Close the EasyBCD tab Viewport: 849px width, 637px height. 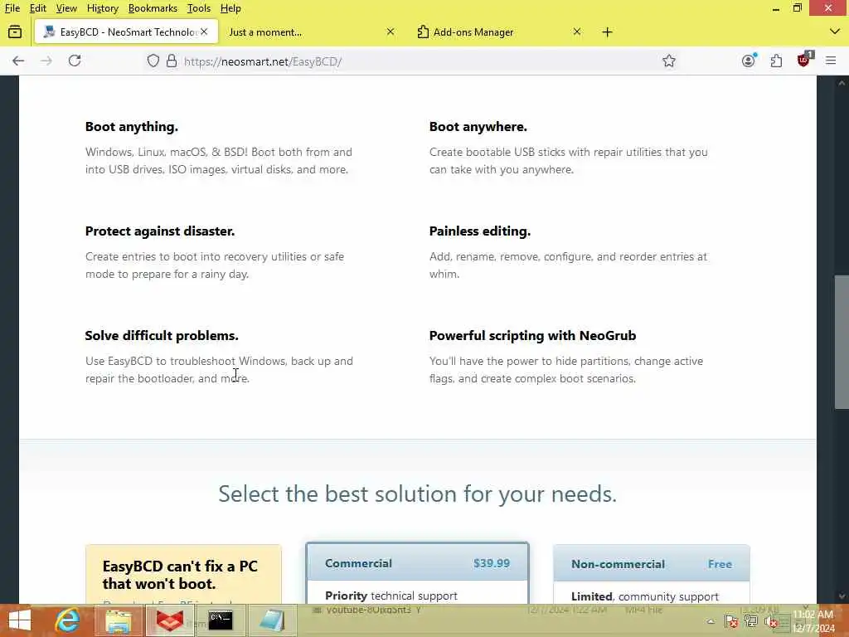204,32
